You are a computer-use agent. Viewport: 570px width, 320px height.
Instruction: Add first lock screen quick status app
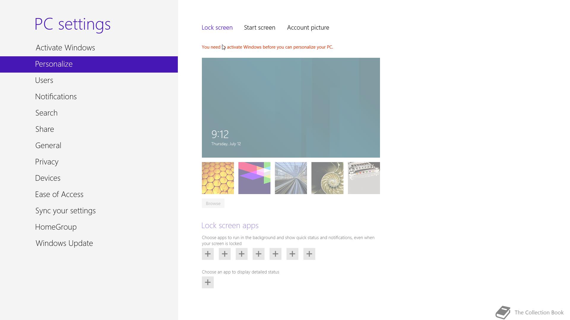pos(208,254)
